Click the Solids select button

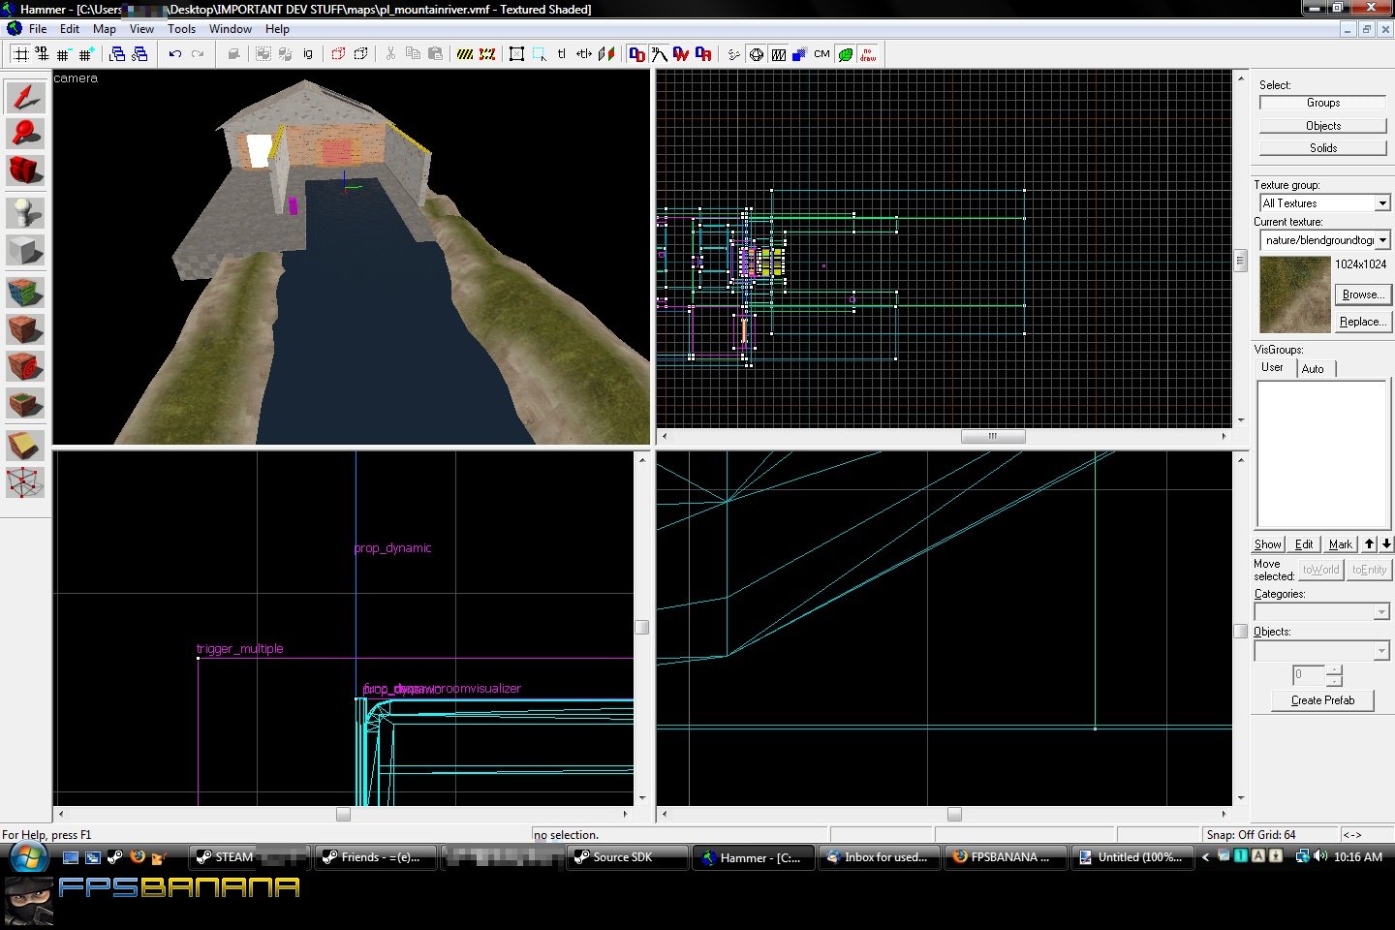1323,148
